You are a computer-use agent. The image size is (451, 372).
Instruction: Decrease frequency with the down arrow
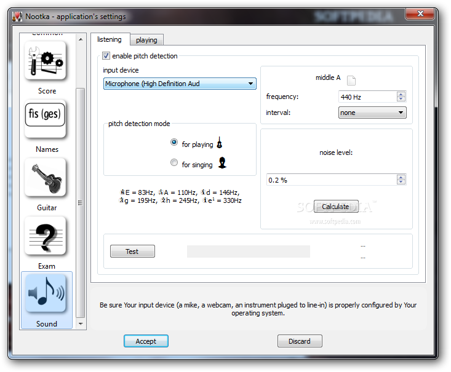point(401,99)
